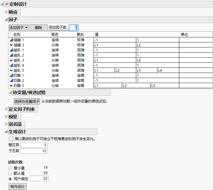Expand the 模型 section

(x=6, y=117)
